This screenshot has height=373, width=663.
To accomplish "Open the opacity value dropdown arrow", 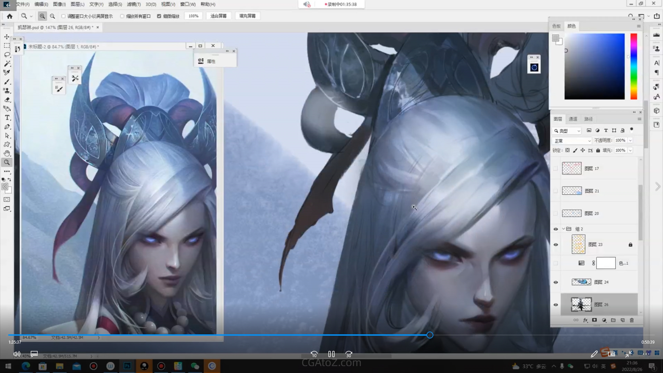I will coord(630,141).
